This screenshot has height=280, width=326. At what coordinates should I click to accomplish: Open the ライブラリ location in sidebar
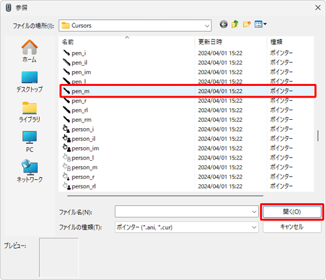(x=29, y=112)
